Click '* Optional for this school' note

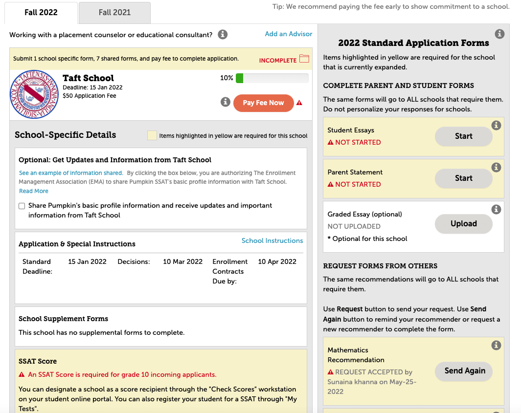(367, 239)
